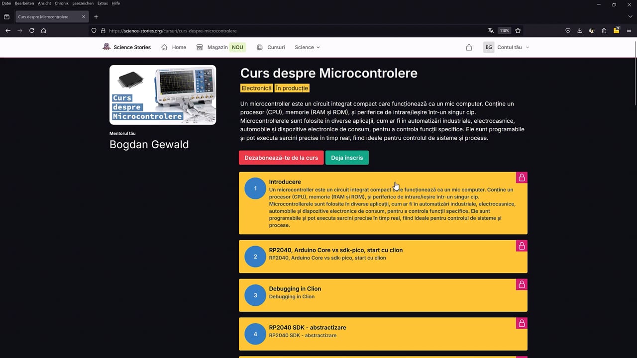Click the lock icon on Introducere lesson
637x358 pixels.
click(522, 178)
